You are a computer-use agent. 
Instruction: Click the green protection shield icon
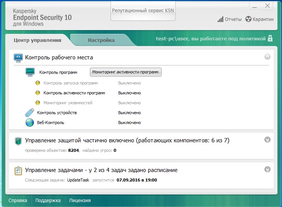18,141
